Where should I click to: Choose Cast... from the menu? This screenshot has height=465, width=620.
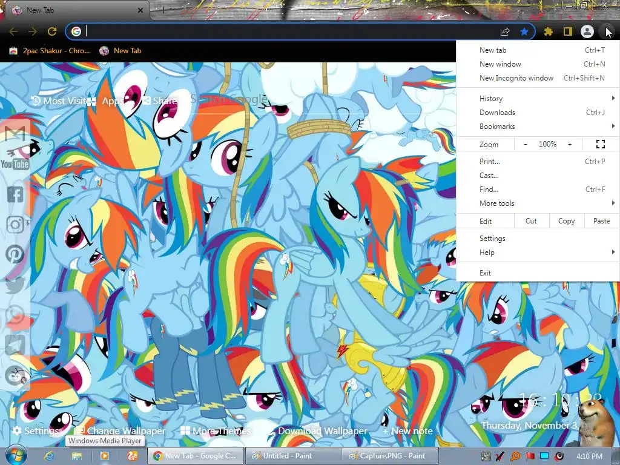(538, 175)
